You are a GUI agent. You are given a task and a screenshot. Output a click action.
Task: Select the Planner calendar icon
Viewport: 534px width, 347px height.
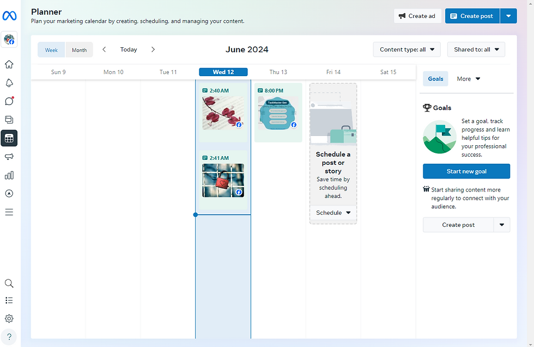point(9,138)
